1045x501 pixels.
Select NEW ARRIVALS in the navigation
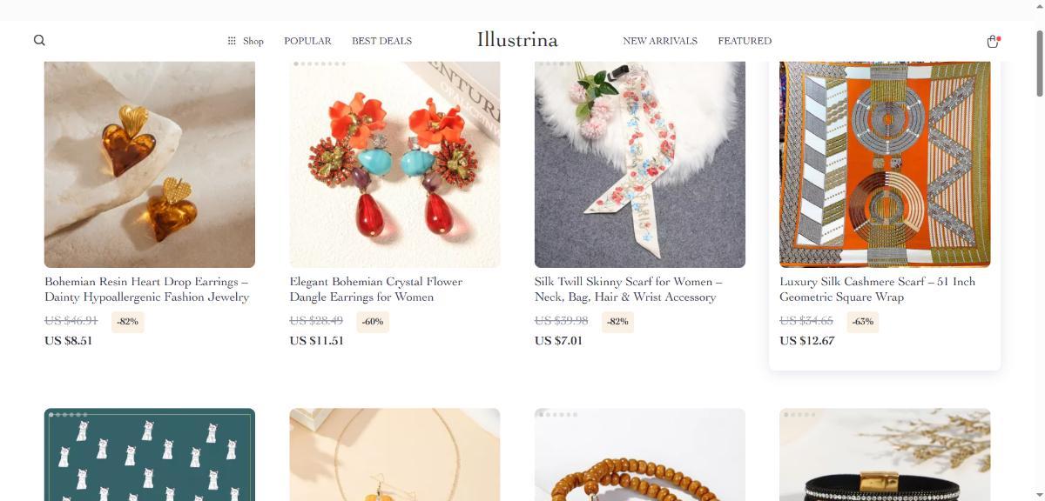click(660, 41)
